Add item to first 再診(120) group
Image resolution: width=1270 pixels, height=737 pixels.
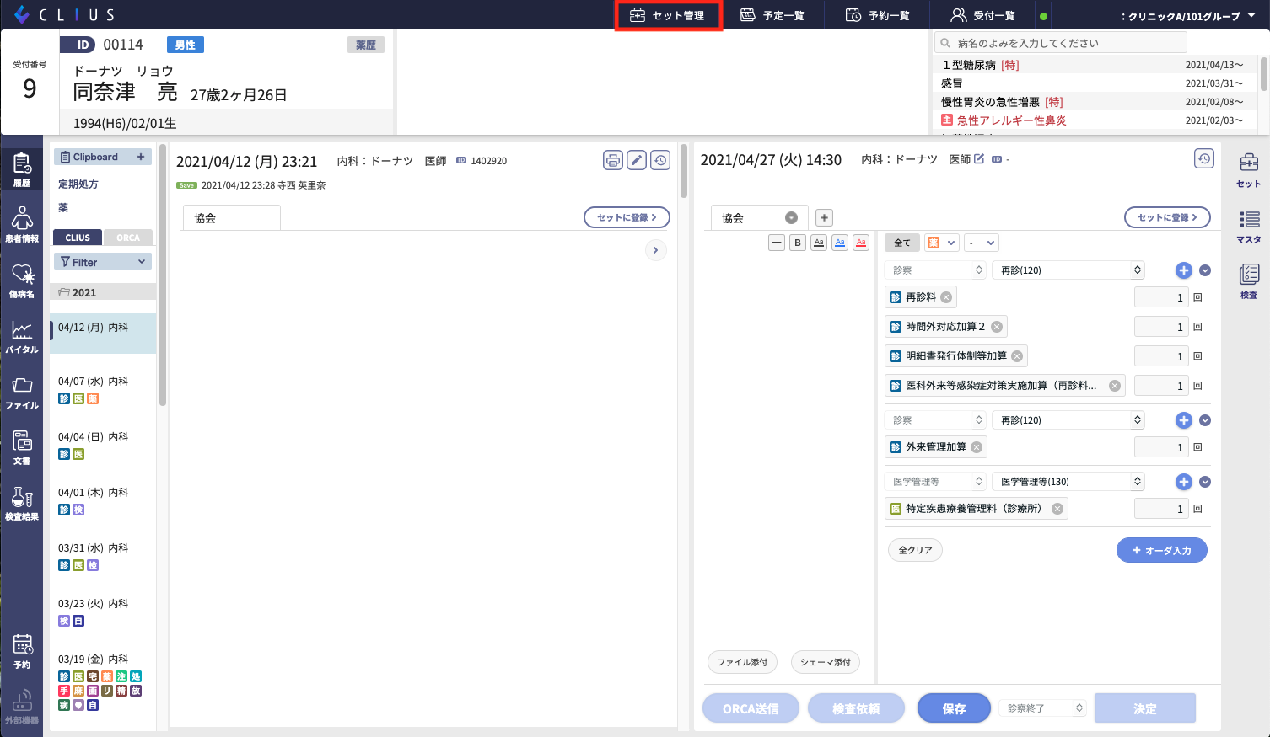[1184, 270]
